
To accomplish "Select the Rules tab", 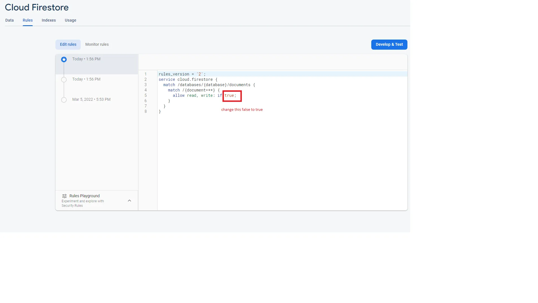I will (28, 20).
